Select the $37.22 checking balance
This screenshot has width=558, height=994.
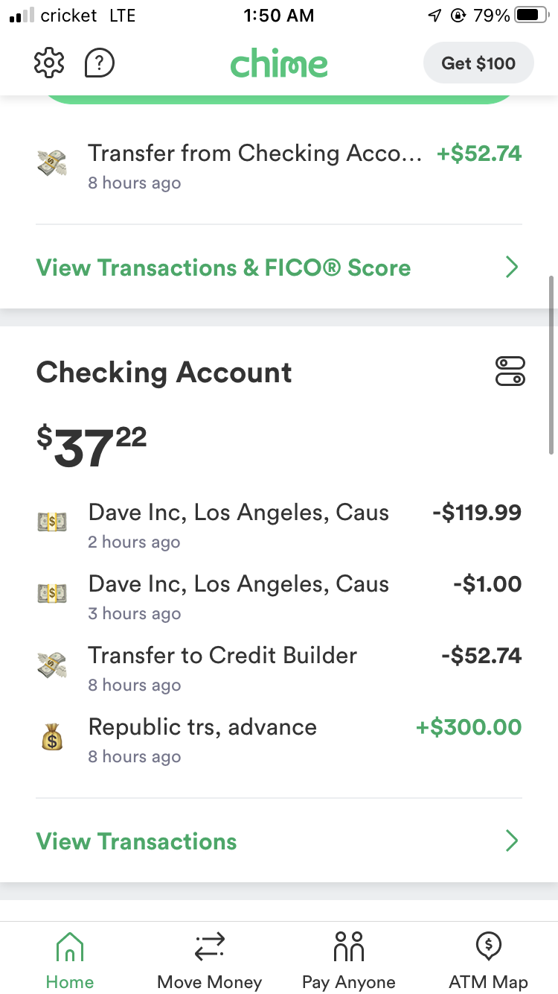pos(92,447)
